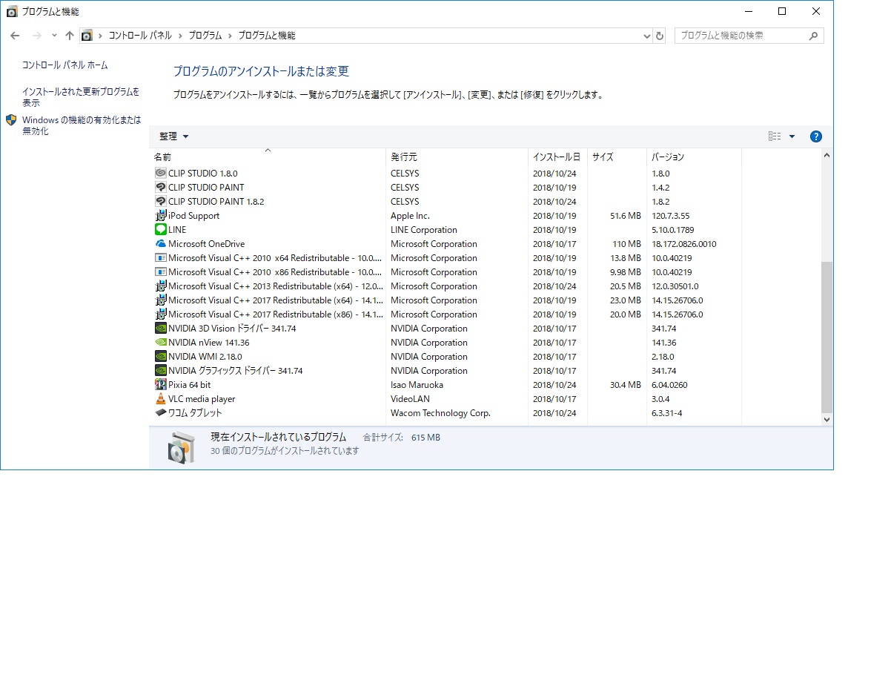This screenshot has width=891, height=692.
Task: Click the vertical scrollbar thumb of program list
Action: tap(827, 337)
